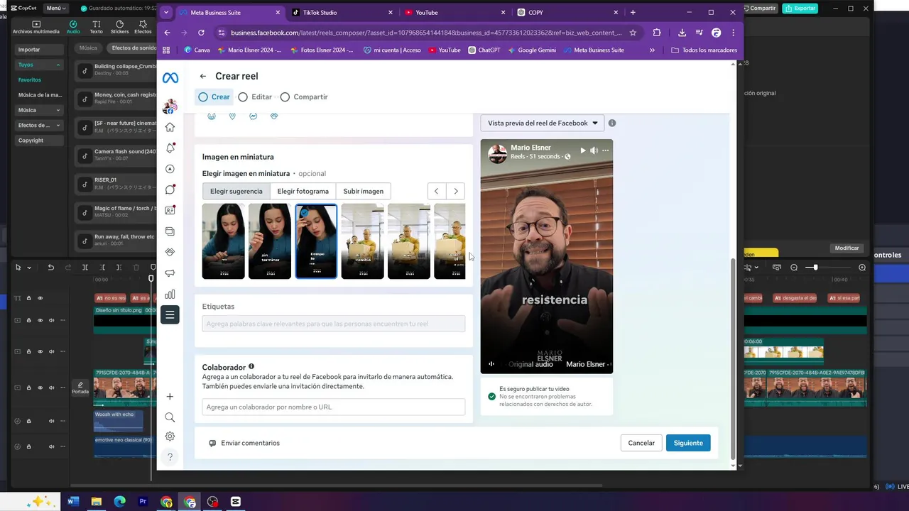Open browser tab search dropdown arrow

[x=166, y=12]
